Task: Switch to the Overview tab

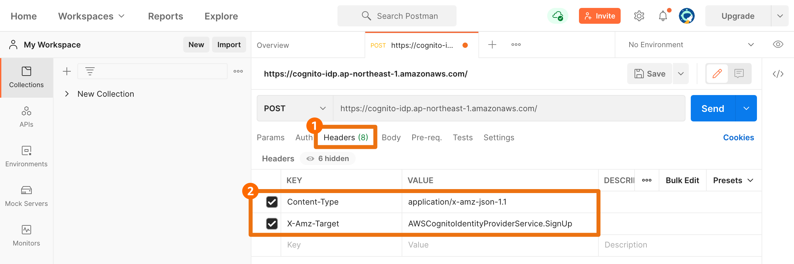Action: click(273, 45)
